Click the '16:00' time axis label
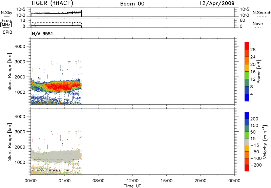Image resolution: width=271 pixels, height=188 pixels. (x=166, y=181)
